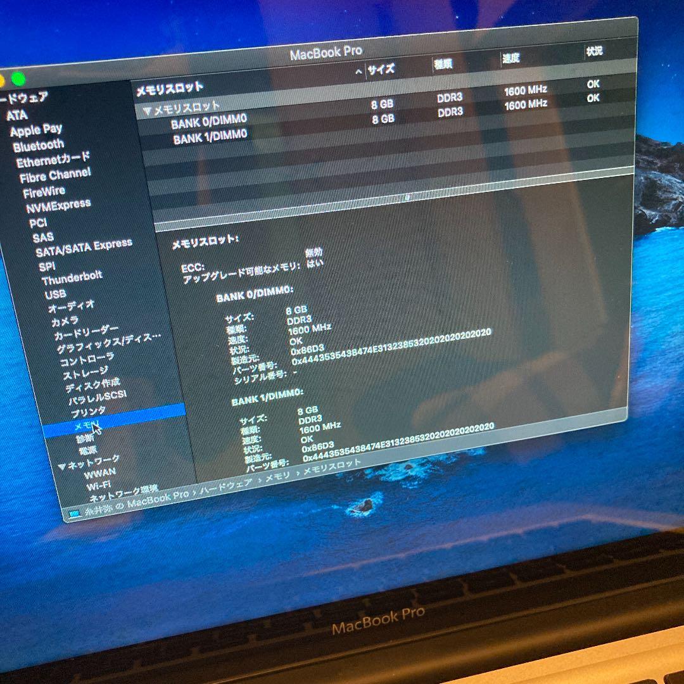Sort by メモリスロット column header
The image size is (684, 684).
pos(170,89)
